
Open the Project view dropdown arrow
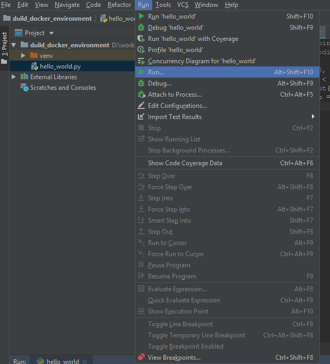coord(51,33)
